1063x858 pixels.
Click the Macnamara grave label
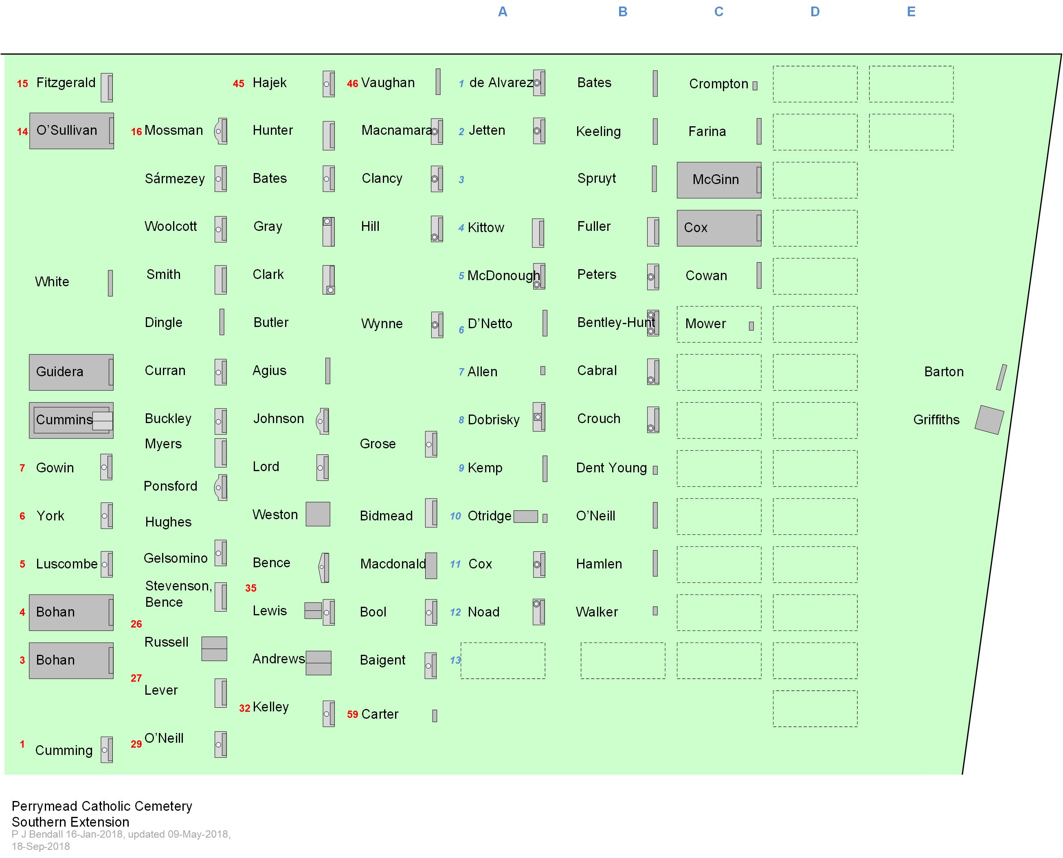[397, 130]
